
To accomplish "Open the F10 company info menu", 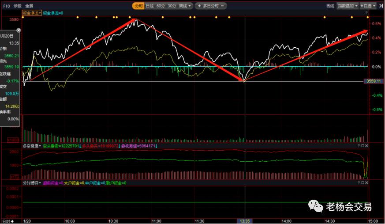I will (x=6, y=6).
